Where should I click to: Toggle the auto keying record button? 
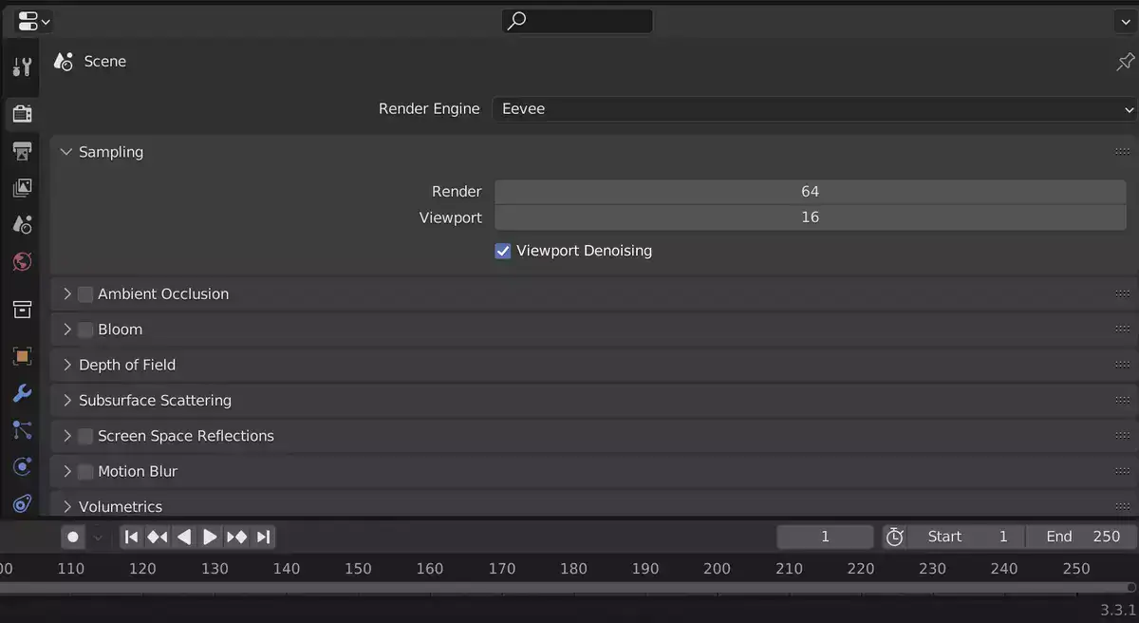pyautogui.click(x=73, y=538)
